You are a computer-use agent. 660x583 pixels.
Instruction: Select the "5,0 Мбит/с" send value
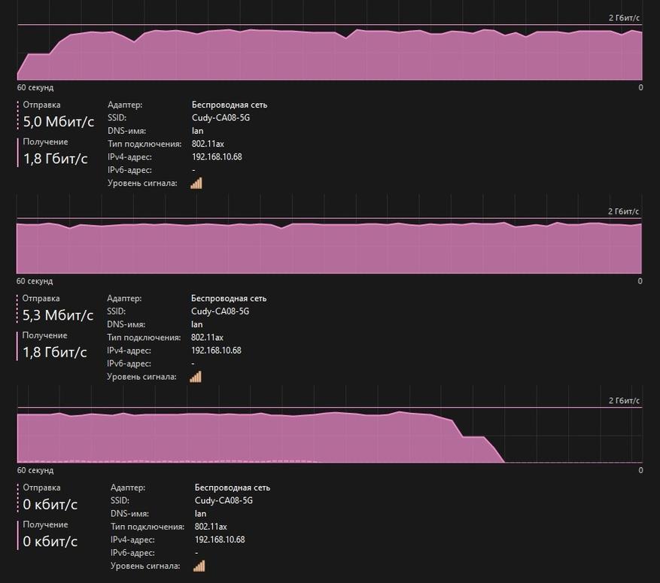(59, 122)
